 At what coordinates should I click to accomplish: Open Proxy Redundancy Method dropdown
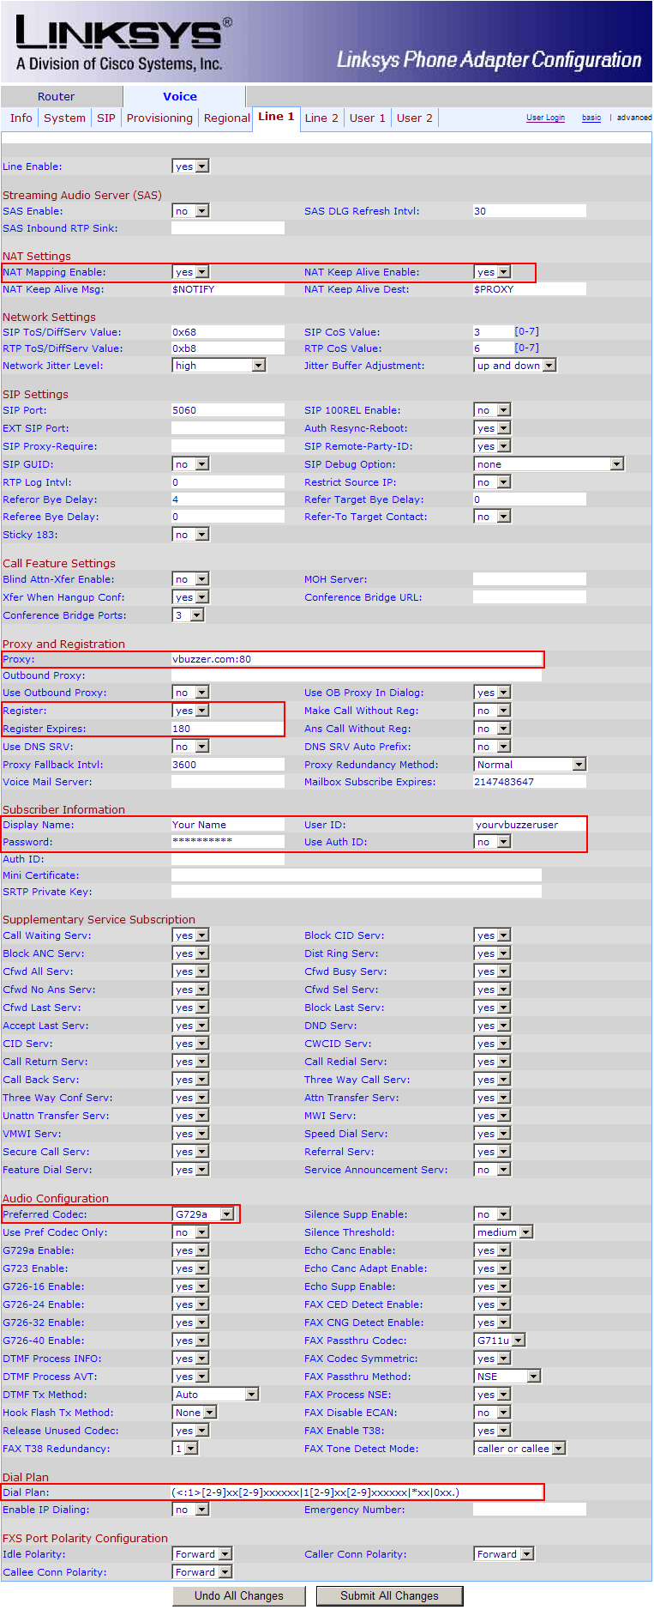[530, 765]
